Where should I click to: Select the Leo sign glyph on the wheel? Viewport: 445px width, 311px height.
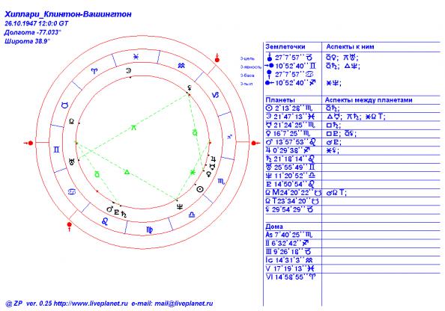pyautogui.click(x=105, y=221)
